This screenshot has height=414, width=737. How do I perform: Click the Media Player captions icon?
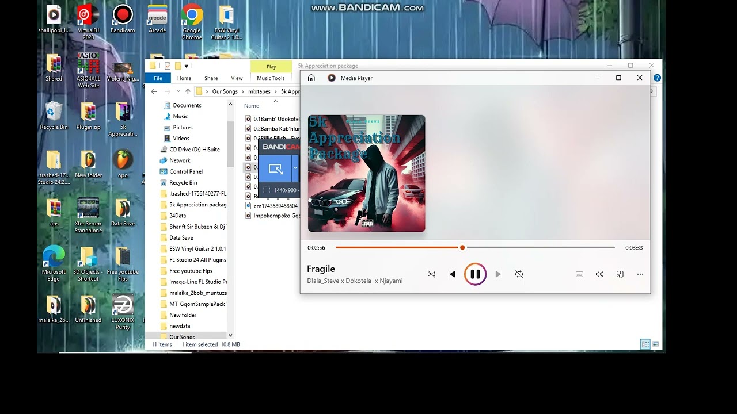[x=579, y=274]
